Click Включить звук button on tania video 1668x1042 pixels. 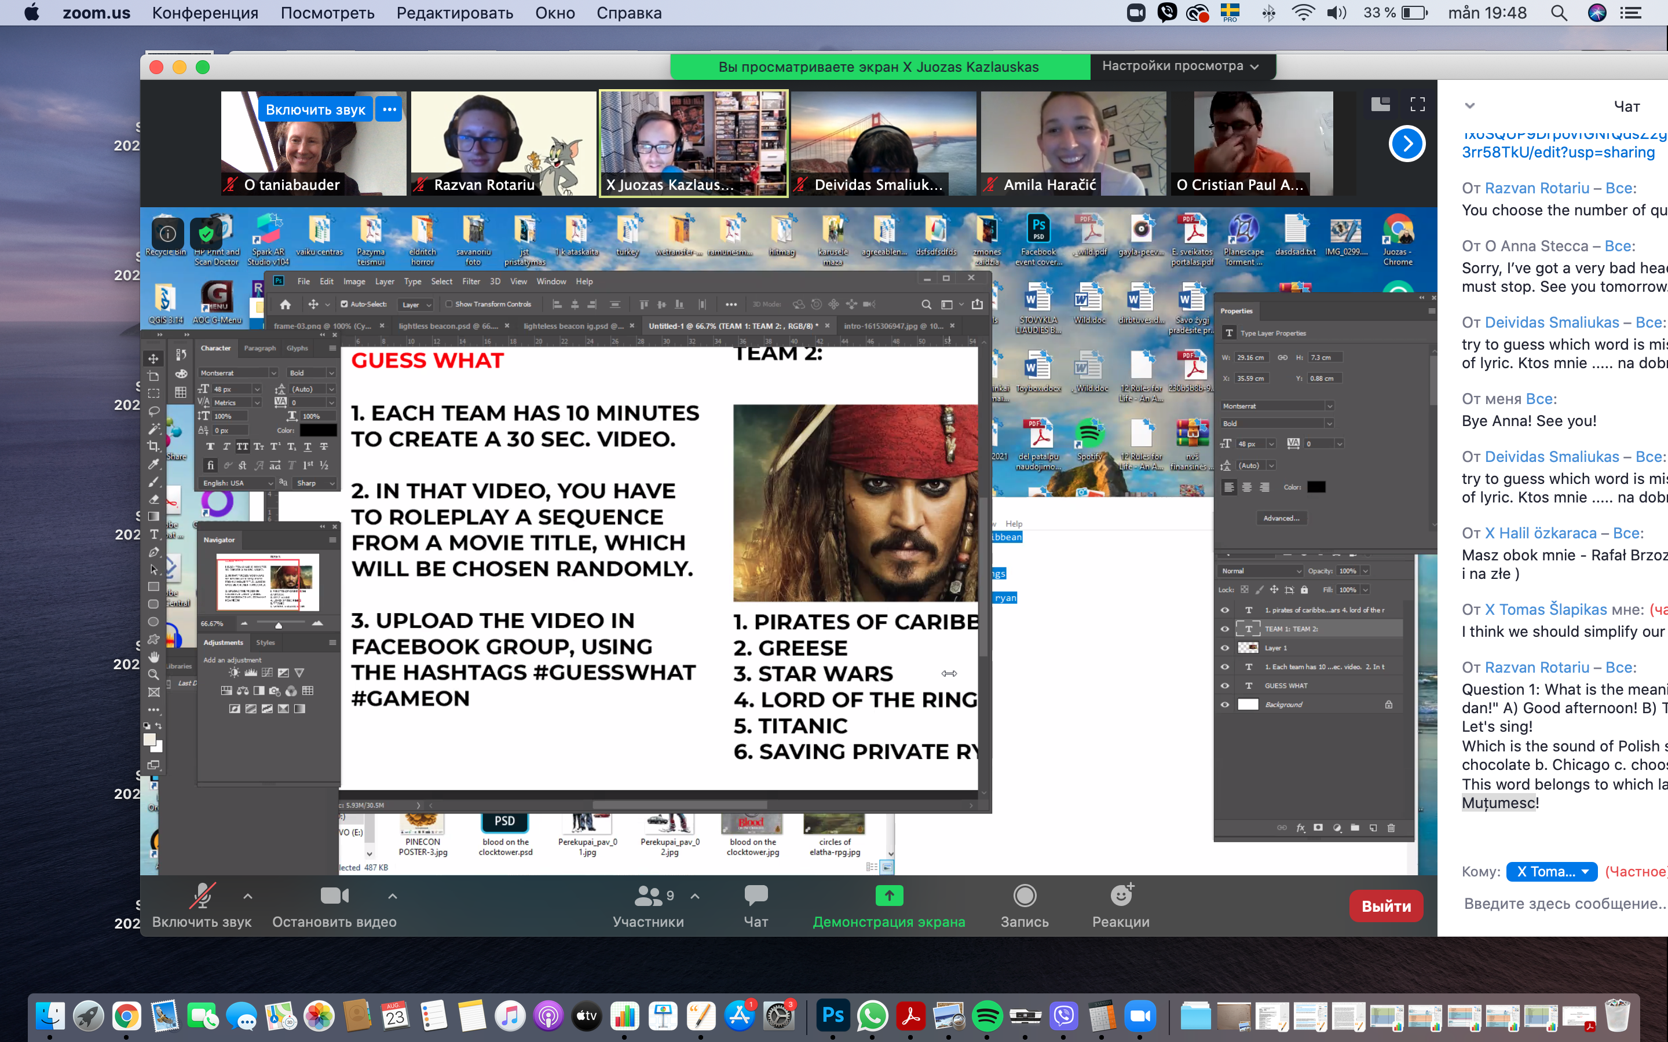coord(316,109)
